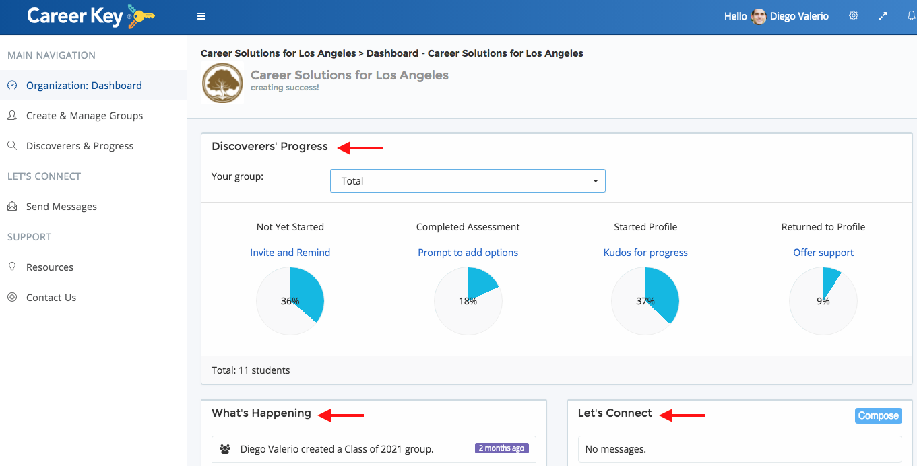The width and height of the screenshot is (917, 466).
Task: Click the 2 months ago badge
Action: (502, 448)
